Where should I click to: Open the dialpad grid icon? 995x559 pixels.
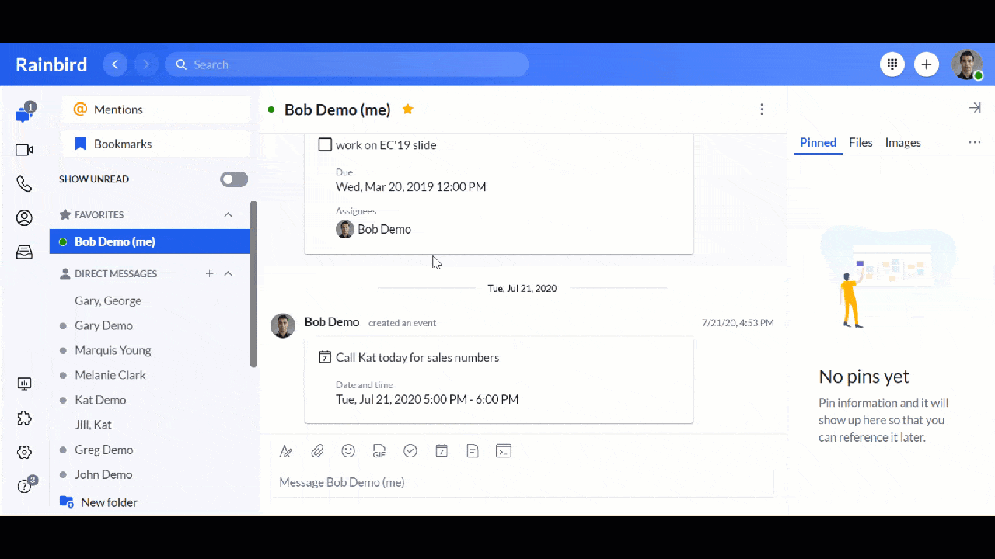coord(892,64)
